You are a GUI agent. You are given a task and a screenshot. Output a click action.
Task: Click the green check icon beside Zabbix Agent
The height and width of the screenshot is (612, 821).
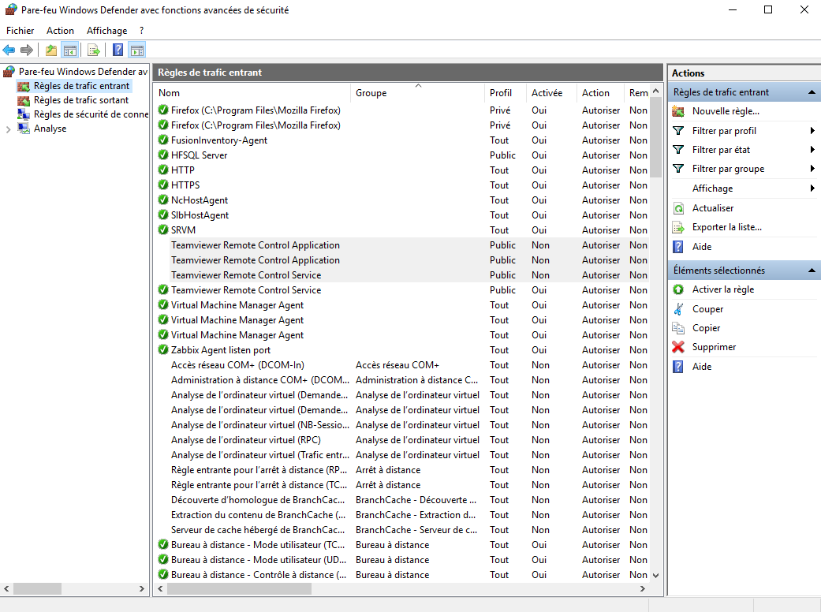(163, 349)
